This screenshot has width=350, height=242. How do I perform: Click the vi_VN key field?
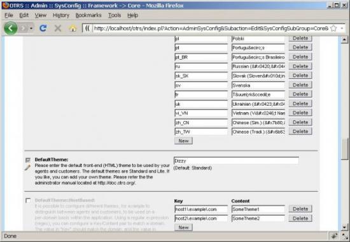tap(201, 113)
